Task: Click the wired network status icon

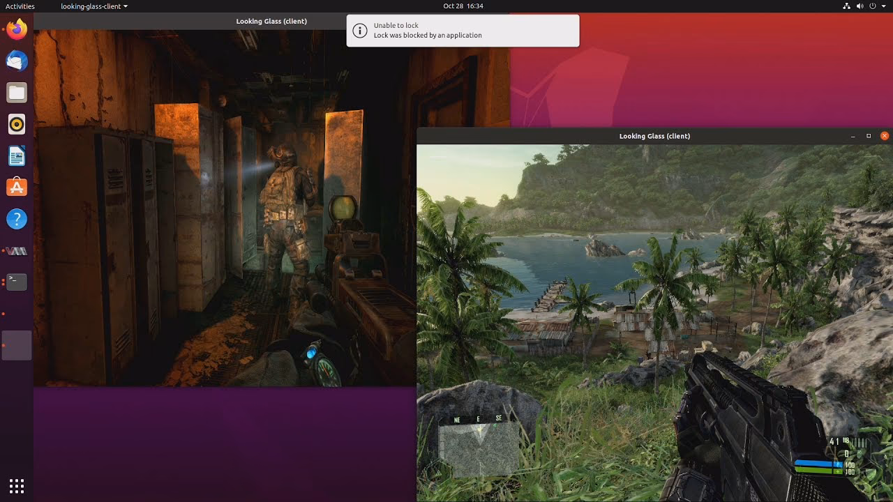Action: pos(846,6)
